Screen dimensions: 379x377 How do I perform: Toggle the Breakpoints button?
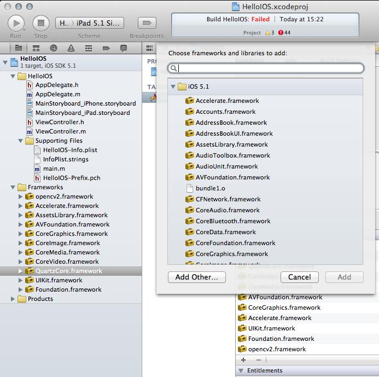pos(146,23)
